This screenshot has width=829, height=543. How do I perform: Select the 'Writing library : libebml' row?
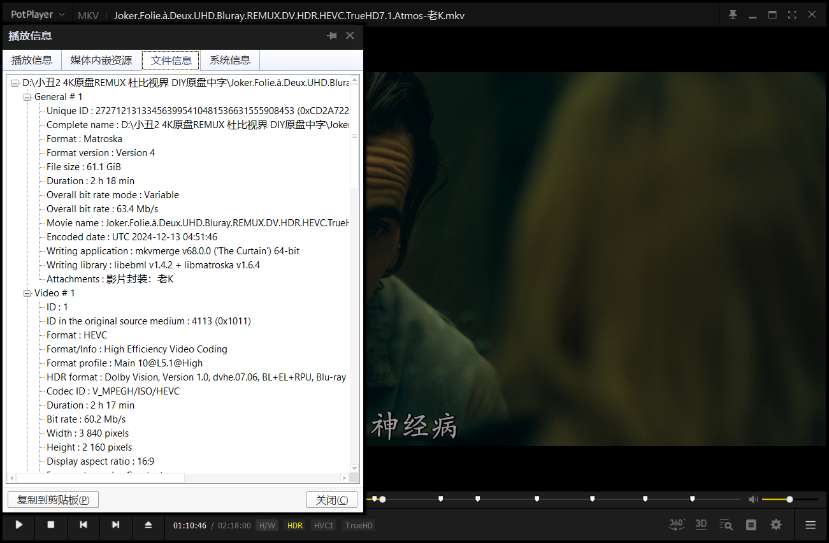153,265
